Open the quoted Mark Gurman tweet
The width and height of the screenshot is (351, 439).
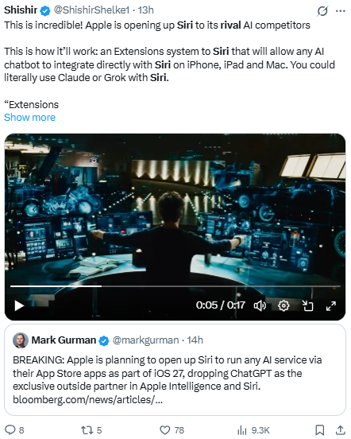pos(175,370)
